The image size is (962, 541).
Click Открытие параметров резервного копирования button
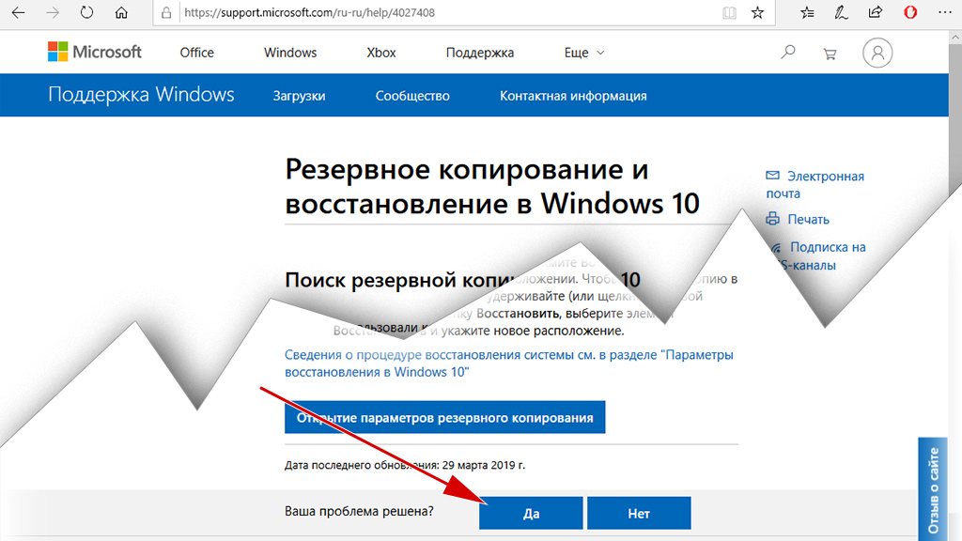444,417
